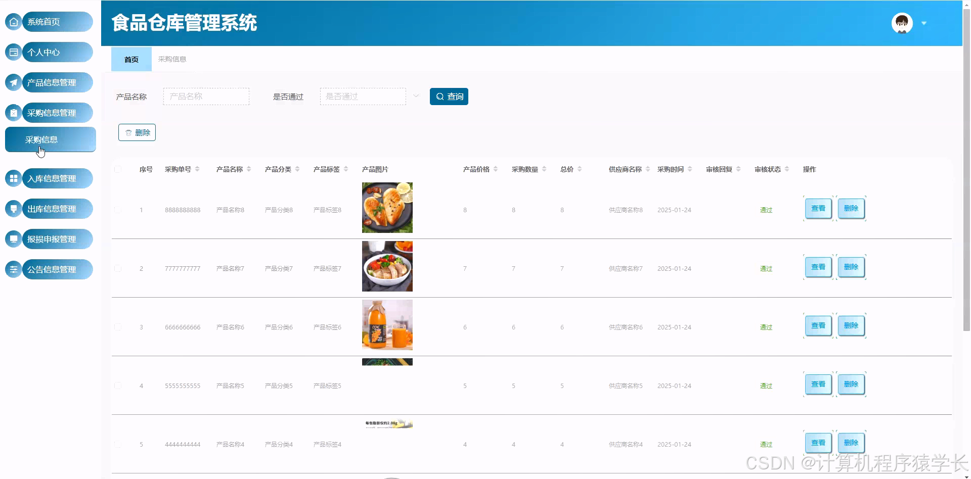The image size is (971, 479).
Task: Select the 系统首页 home icon in sidebar
Action: coord(13,22)
